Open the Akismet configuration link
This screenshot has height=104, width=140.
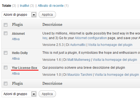pos(91,38)
